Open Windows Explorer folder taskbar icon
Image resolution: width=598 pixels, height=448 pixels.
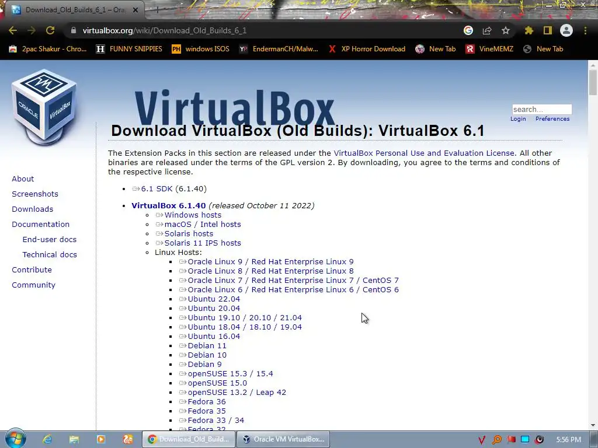(x=74, y=439)
